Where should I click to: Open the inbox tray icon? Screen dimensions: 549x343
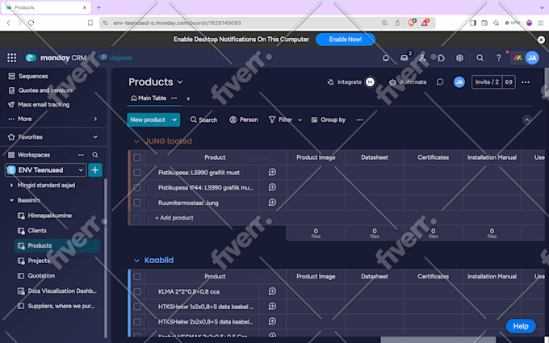pos(404,58)
